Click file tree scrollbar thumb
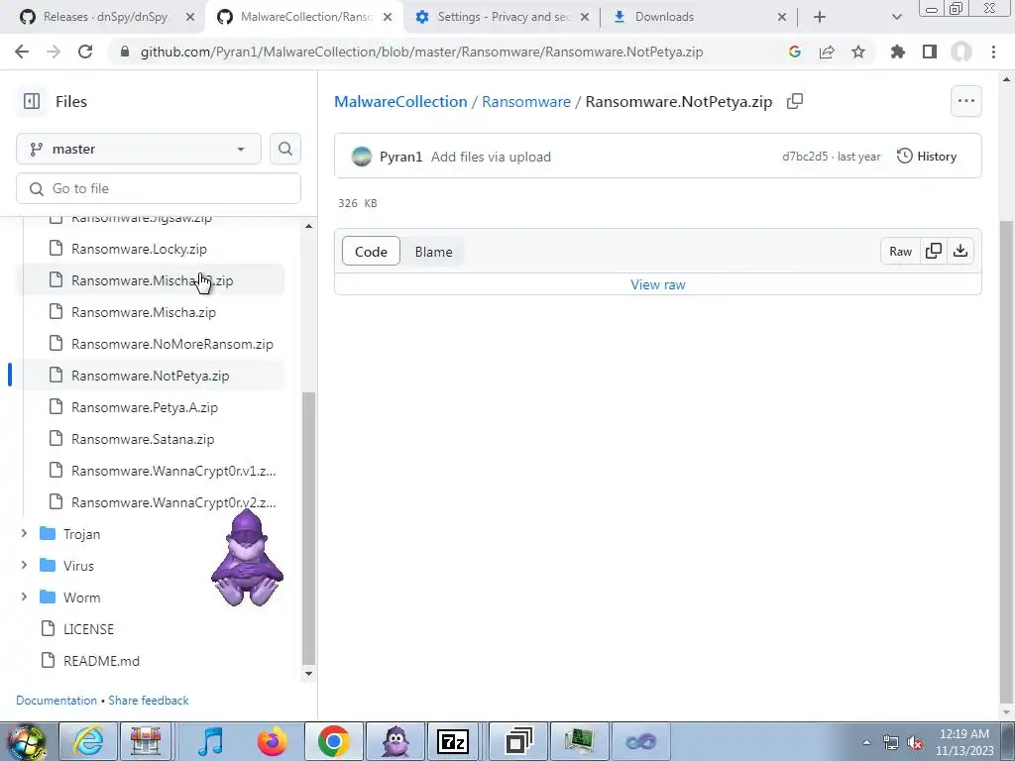The image size is (1015, 761). click(x=309, y=528)
